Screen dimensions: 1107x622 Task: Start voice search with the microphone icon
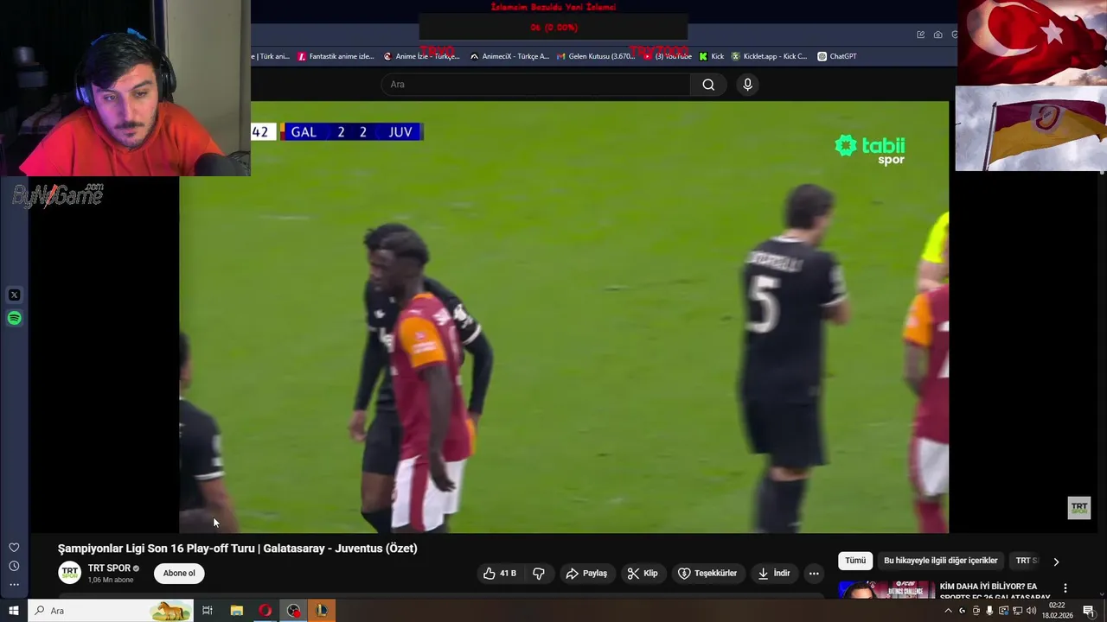point(747,84)
